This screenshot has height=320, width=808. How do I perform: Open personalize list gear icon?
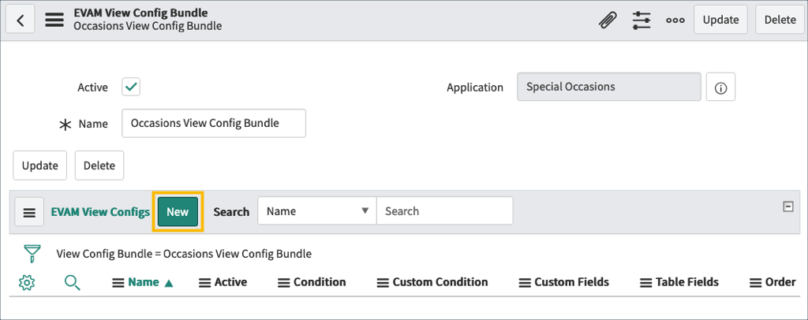pos(26,282)
